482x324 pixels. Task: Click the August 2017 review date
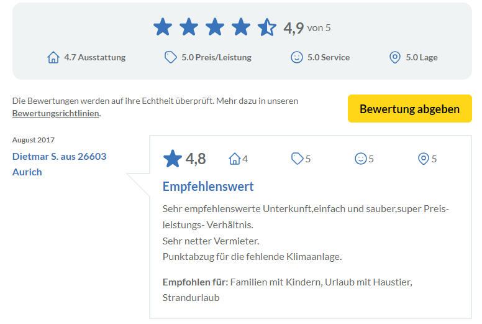[33, 140]
